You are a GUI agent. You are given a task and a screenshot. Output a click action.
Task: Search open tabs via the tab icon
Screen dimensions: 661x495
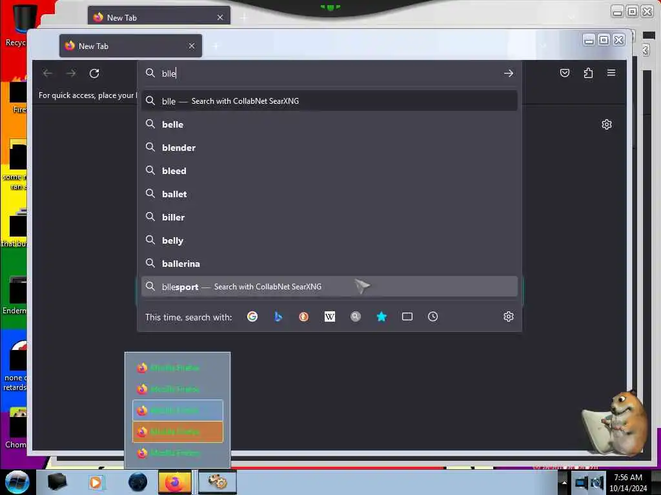pos(407,316)
